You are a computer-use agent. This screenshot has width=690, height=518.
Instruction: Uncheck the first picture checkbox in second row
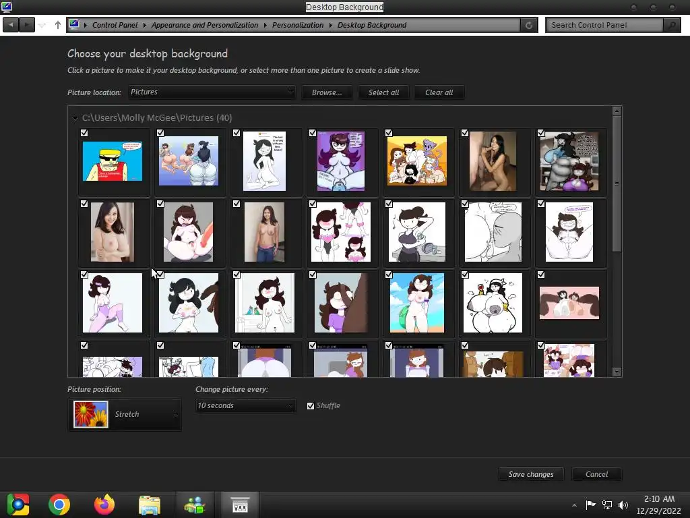[84, 204]
